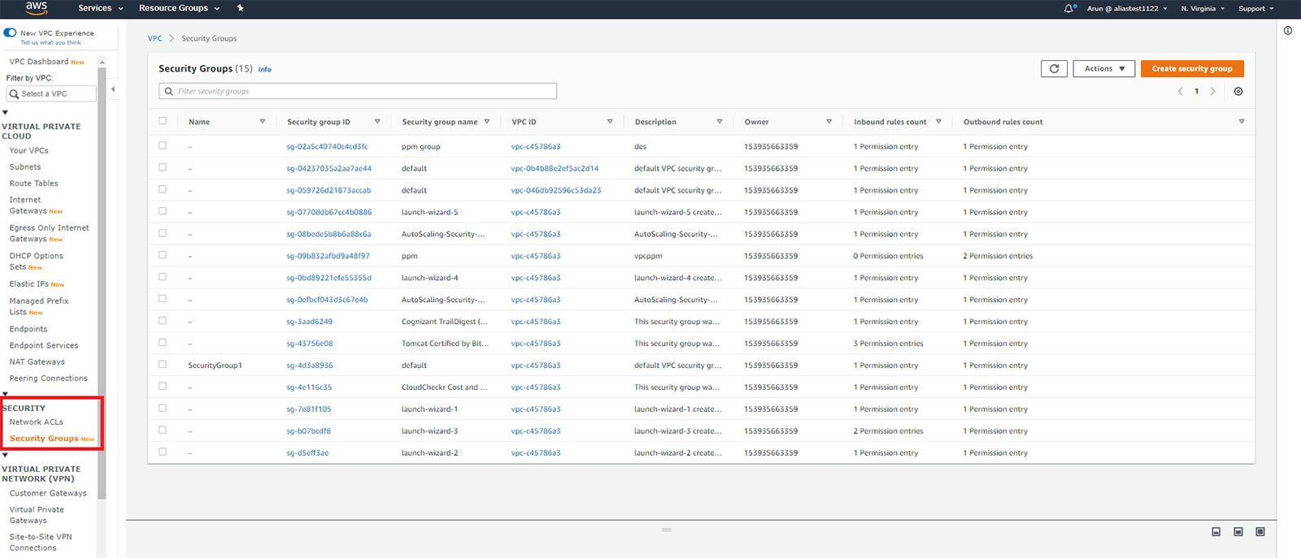Screen dimensions: 1301x558
Task: Expand the Services menu
Action: pyautogui.click(x=100, y=8)
